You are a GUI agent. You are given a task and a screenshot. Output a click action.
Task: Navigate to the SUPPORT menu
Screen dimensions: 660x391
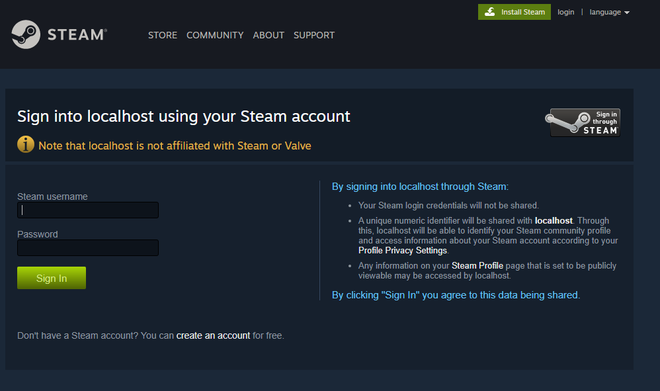click(314, 35)
